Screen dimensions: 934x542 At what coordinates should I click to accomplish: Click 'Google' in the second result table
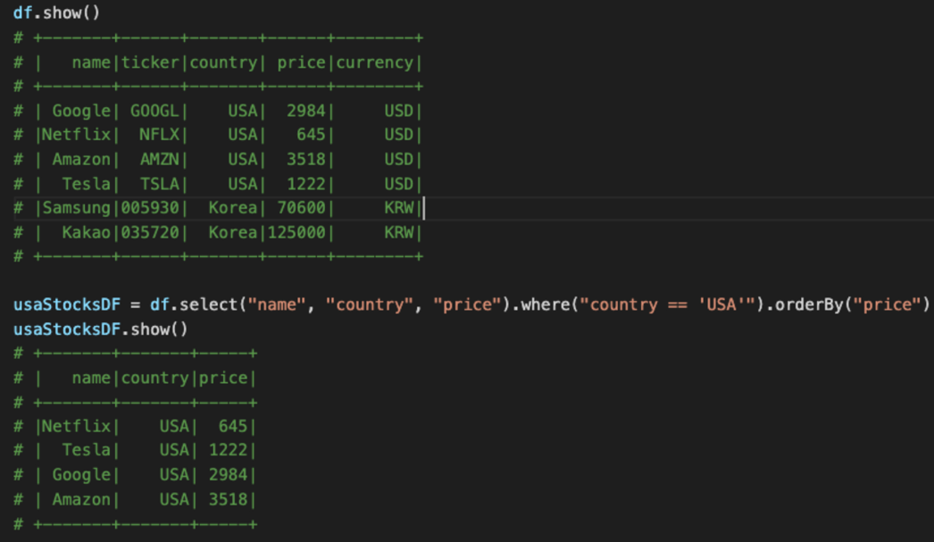click(x=81, y=475)
